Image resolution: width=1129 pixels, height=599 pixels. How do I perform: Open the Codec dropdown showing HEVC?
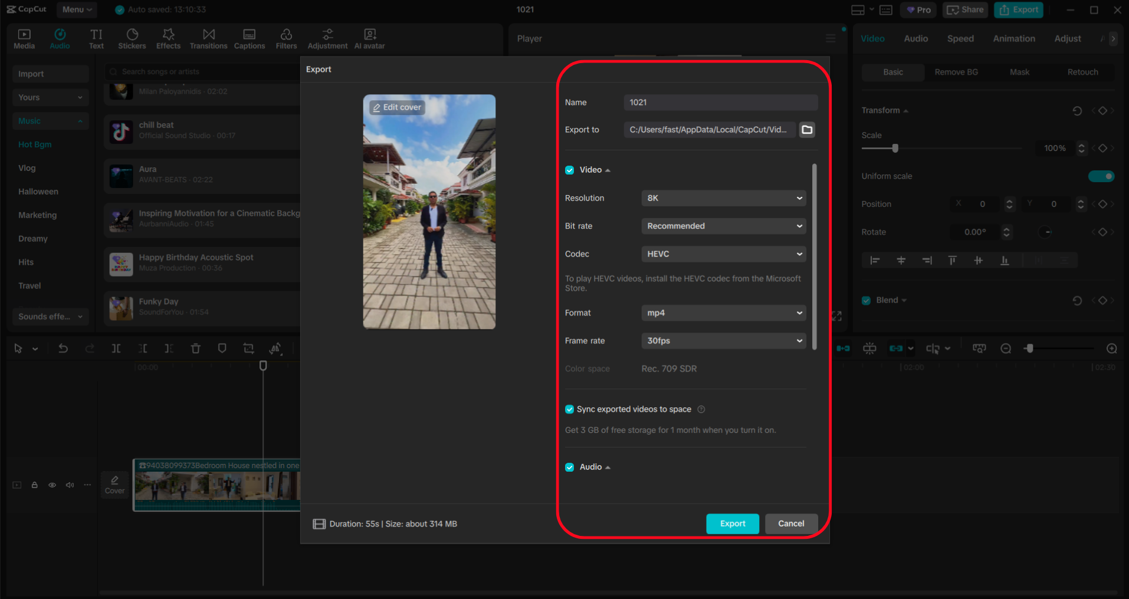(723, 254)
